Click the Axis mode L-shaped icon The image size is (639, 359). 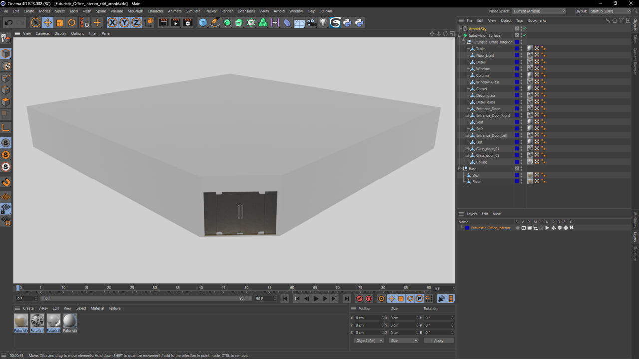tap(6, 127)
